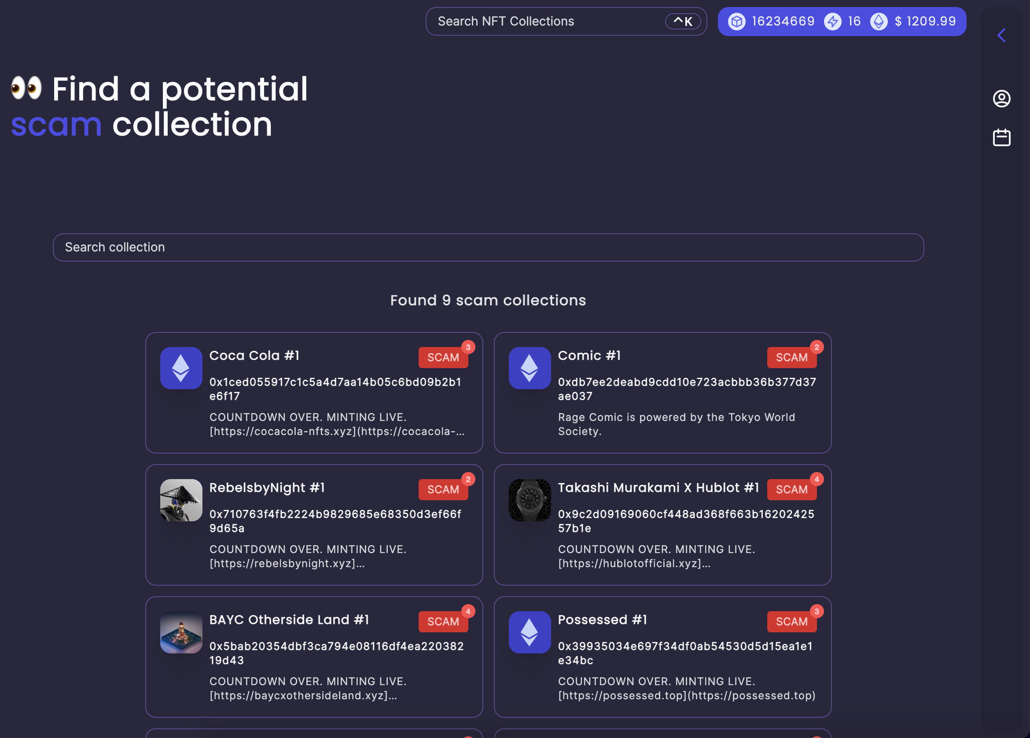Open the profile icon in right sidebar
This screenshot has height=738, width=1030.
click(x=1002, y=98)
